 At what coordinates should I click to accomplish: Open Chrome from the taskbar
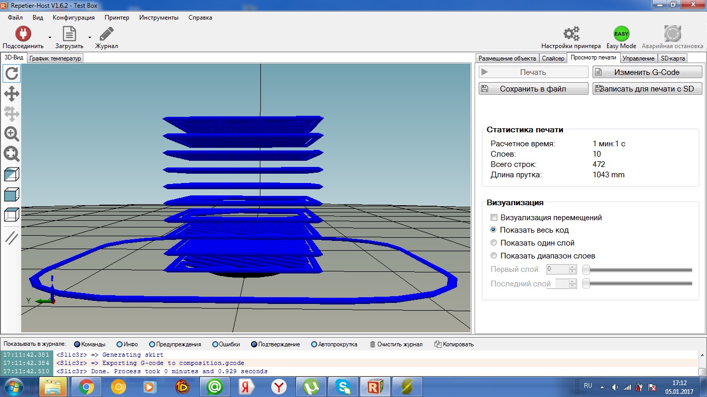[x=86, y=386]
